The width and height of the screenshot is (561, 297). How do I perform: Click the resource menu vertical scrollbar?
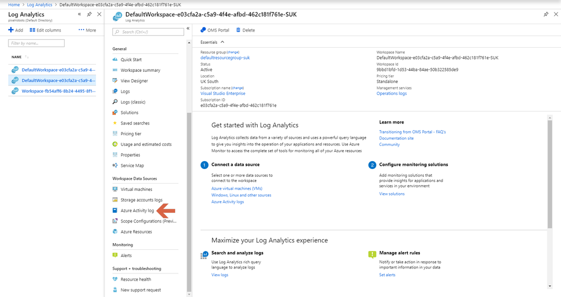pos(189,202)
